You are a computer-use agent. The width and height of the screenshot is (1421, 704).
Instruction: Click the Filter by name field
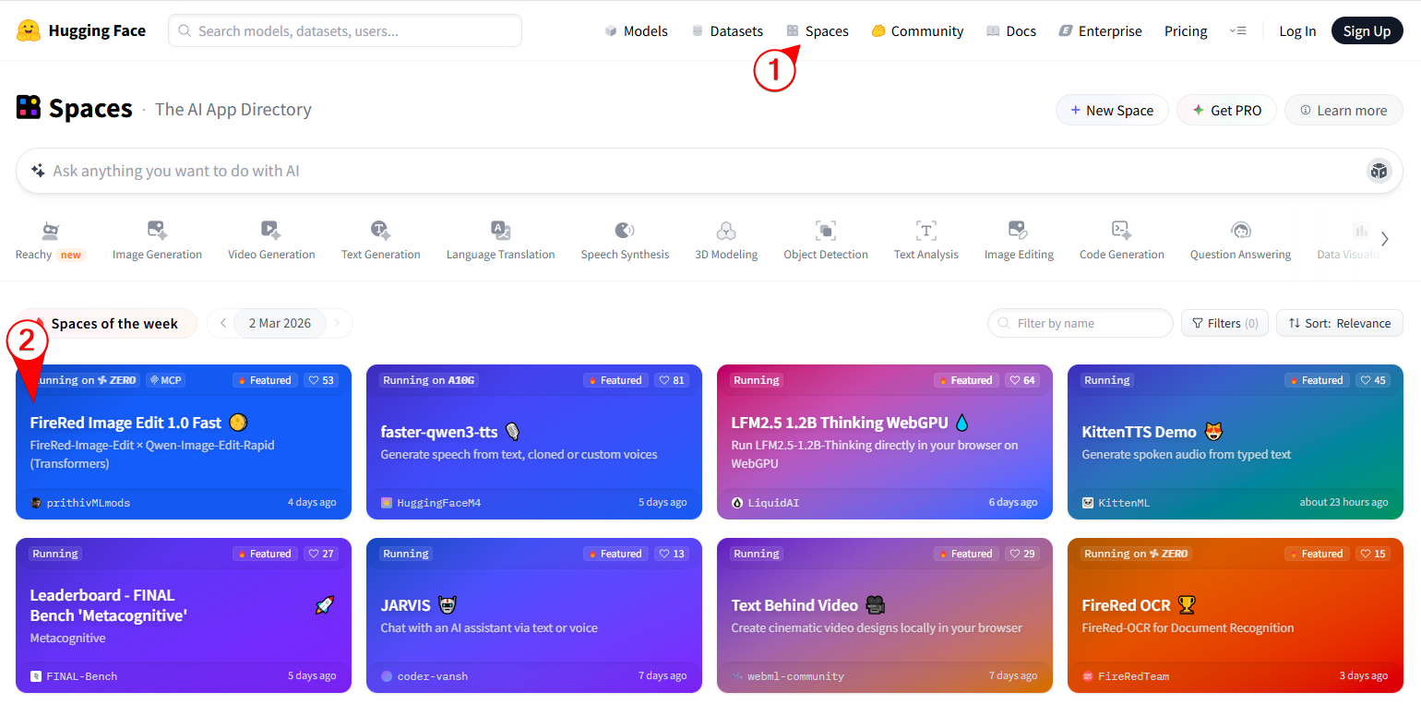click(x=1080, y=323)
